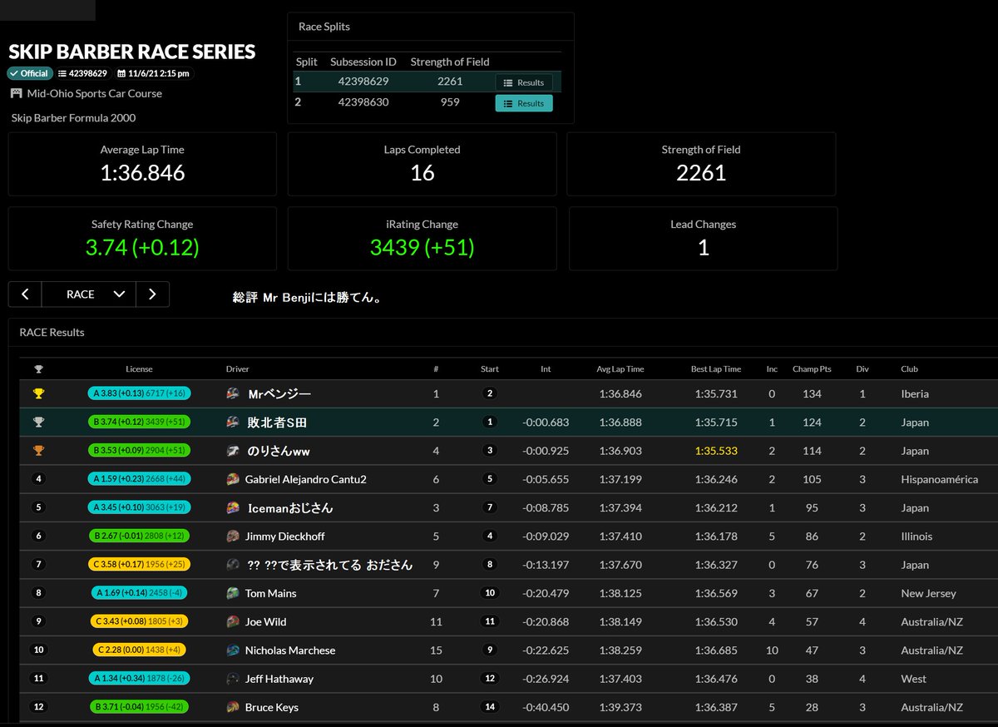Open Tom Mains' driver profile

(270, 593)
